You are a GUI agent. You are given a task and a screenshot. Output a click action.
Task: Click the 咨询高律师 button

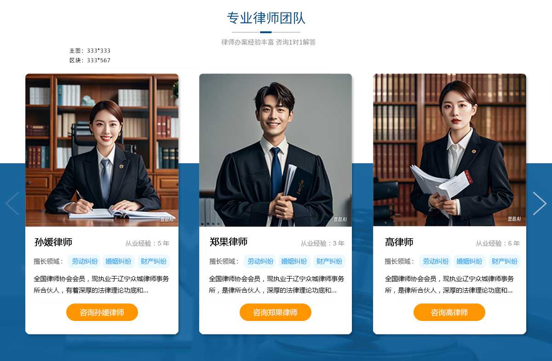pyautogui.click(x=449, y=312)
